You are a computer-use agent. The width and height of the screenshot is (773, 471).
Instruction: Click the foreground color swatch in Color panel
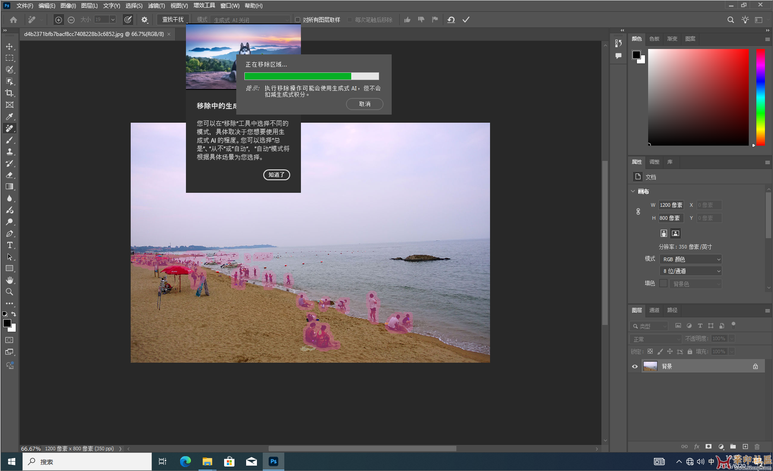point(636,55)
